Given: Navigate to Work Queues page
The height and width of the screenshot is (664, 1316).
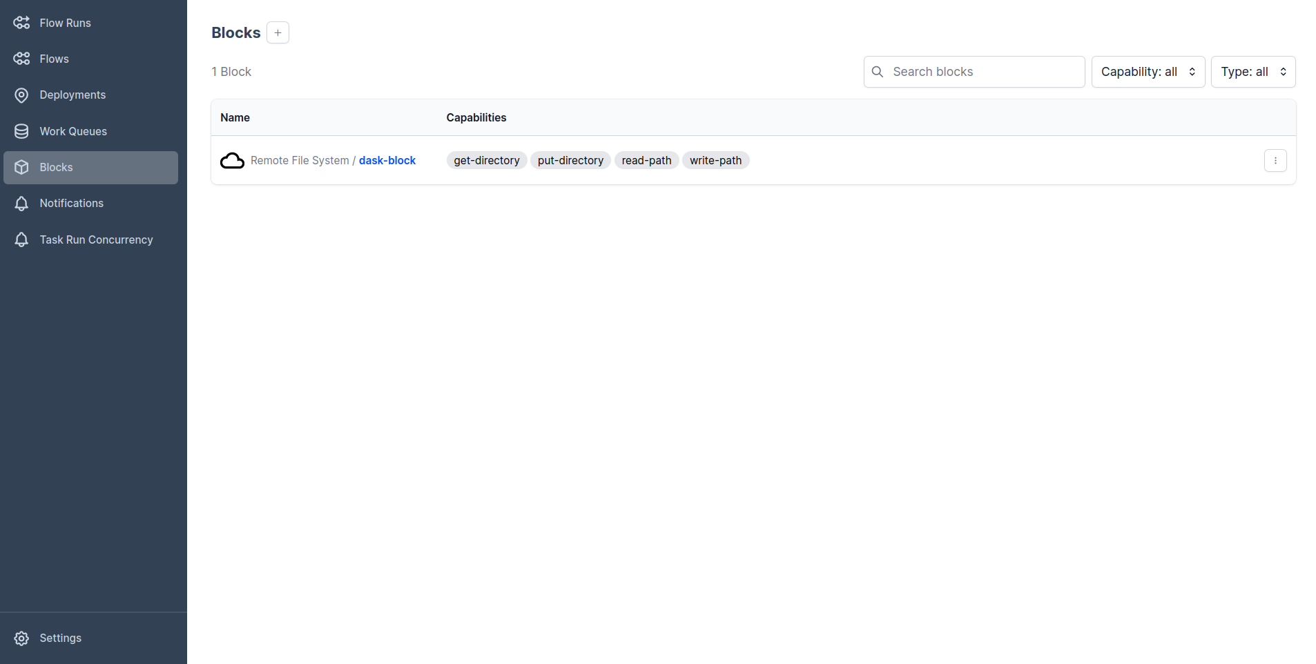Looking at the screenshot, I should (x=73, y=131).
